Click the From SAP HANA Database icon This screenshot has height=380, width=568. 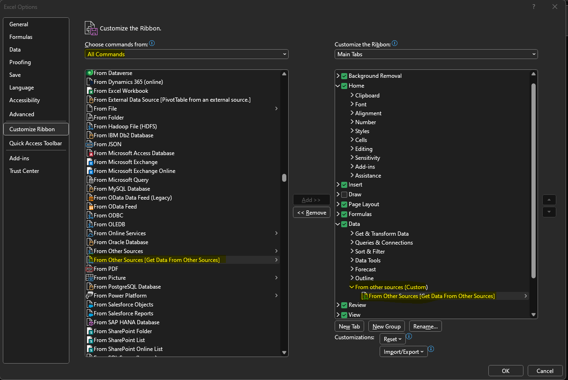(90, 322)
